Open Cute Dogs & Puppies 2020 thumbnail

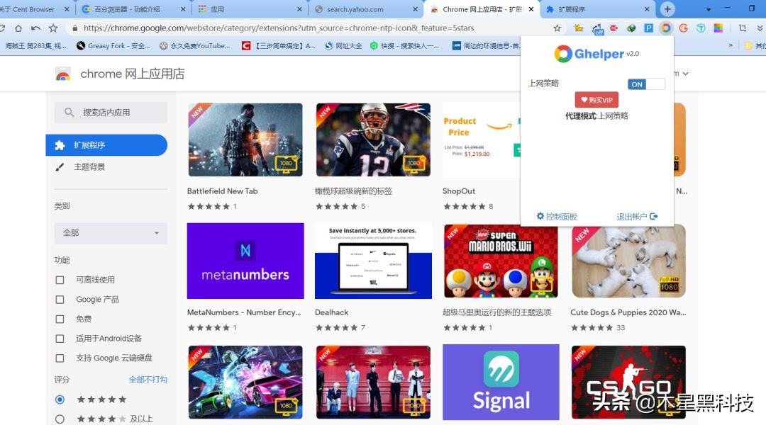[x=628, y=261]
